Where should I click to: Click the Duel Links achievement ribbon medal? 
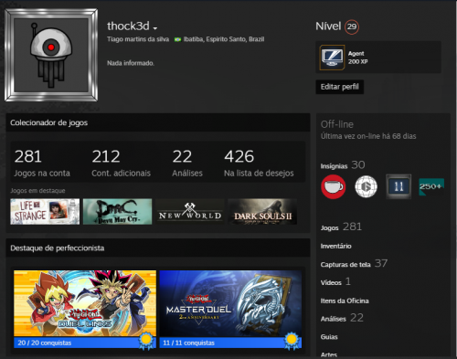[x=146, y=341]
